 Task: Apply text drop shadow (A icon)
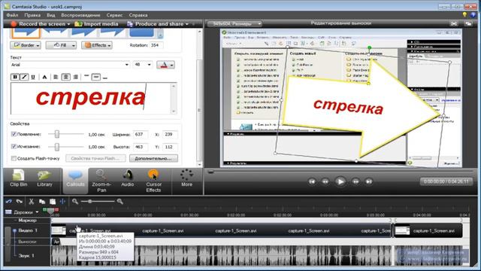(x=44, y=77)
